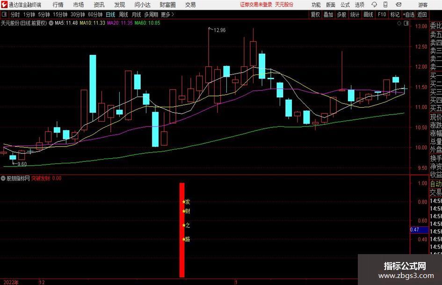Open the 公式 menu
The height and width of the screenshot is (285, 442).
click(x=345, y=5)
